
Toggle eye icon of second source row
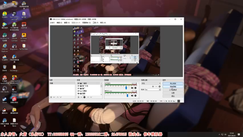(79, 86)
